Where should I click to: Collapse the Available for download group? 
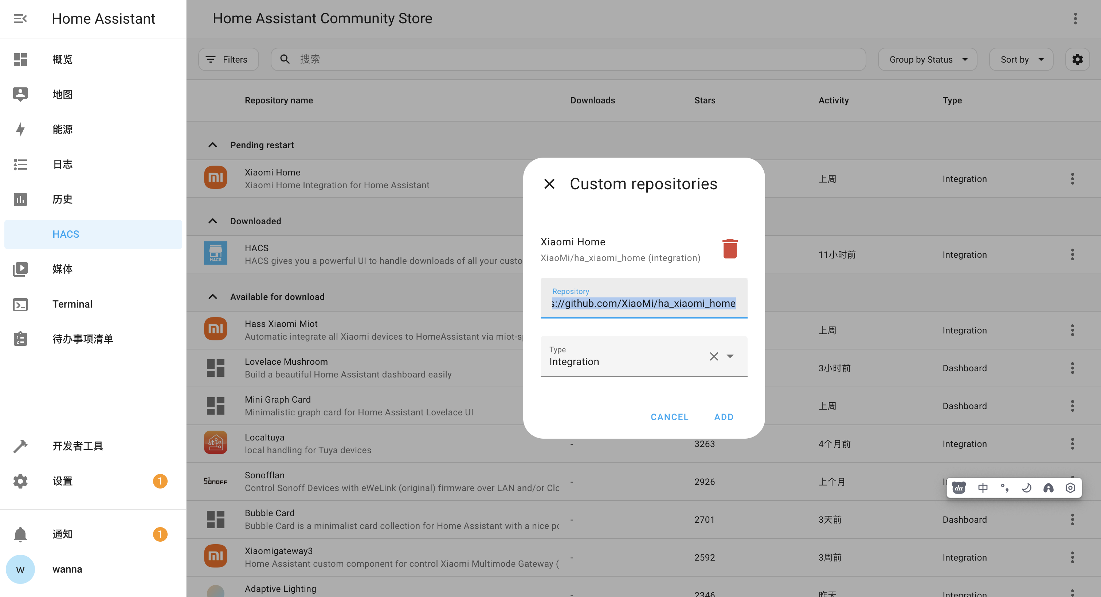point(212,297)
